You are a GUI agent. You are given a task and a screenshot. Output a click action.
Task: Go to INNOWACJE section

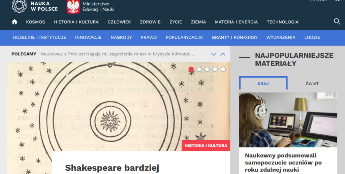[88, 37]
